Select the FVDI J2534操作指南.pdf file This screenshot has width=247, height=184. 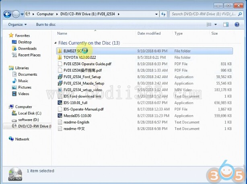click(x=82, y=70)
